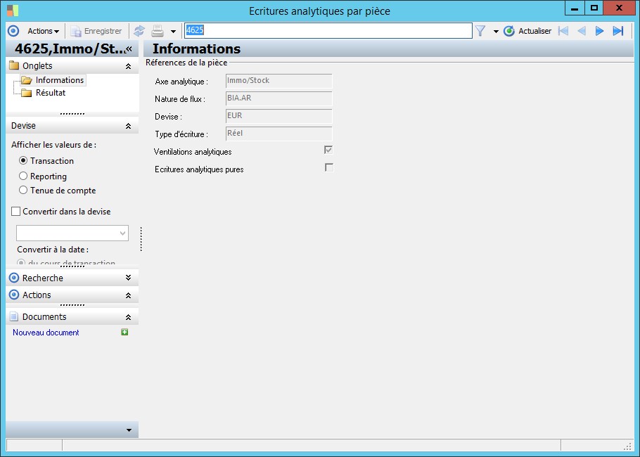Click the filter funnel icon
The height and width of the screenshot is (457, 640).
pos(480,31)
